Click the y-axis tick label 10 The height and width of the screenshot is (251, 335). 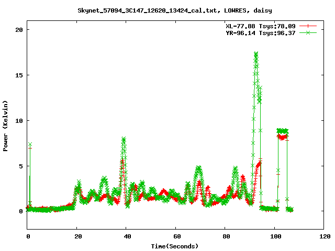[19, 121]
